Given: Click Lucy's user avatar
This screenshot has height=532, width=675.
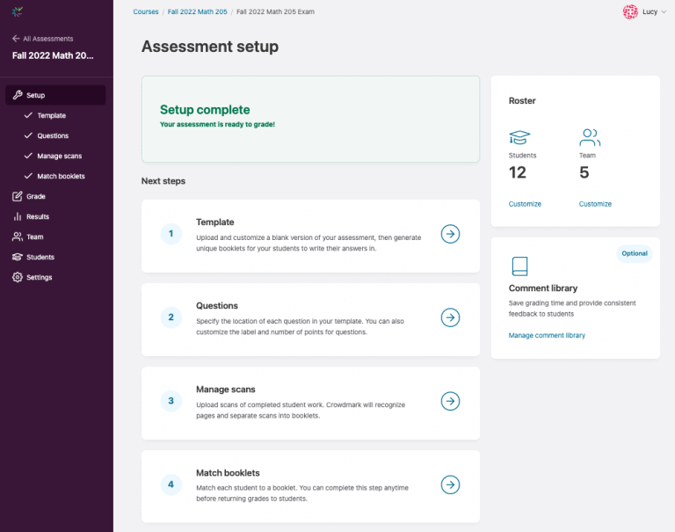Looking at the screenshot, I should 630,11.
